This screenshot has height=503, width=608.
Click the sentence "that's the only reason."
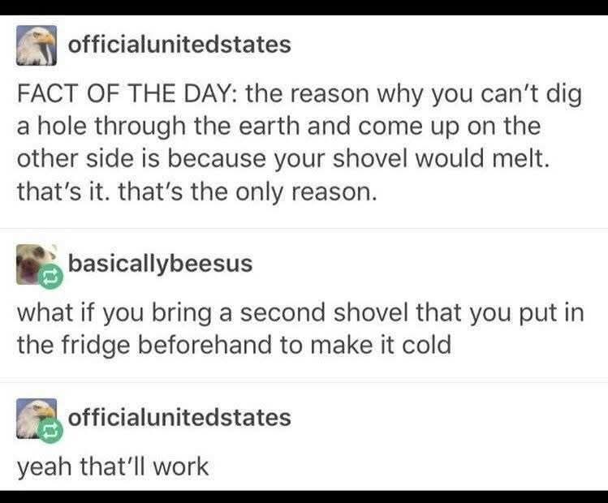click(247, 191)
